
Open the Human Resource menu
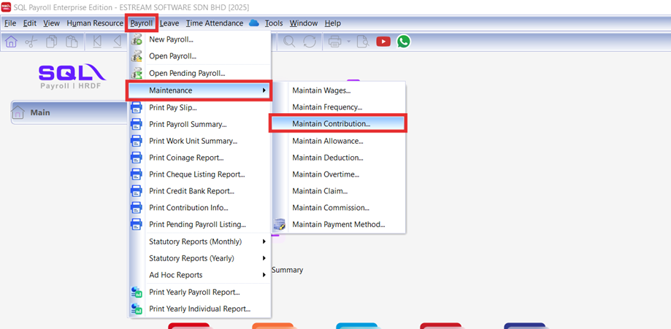(95, 23)
